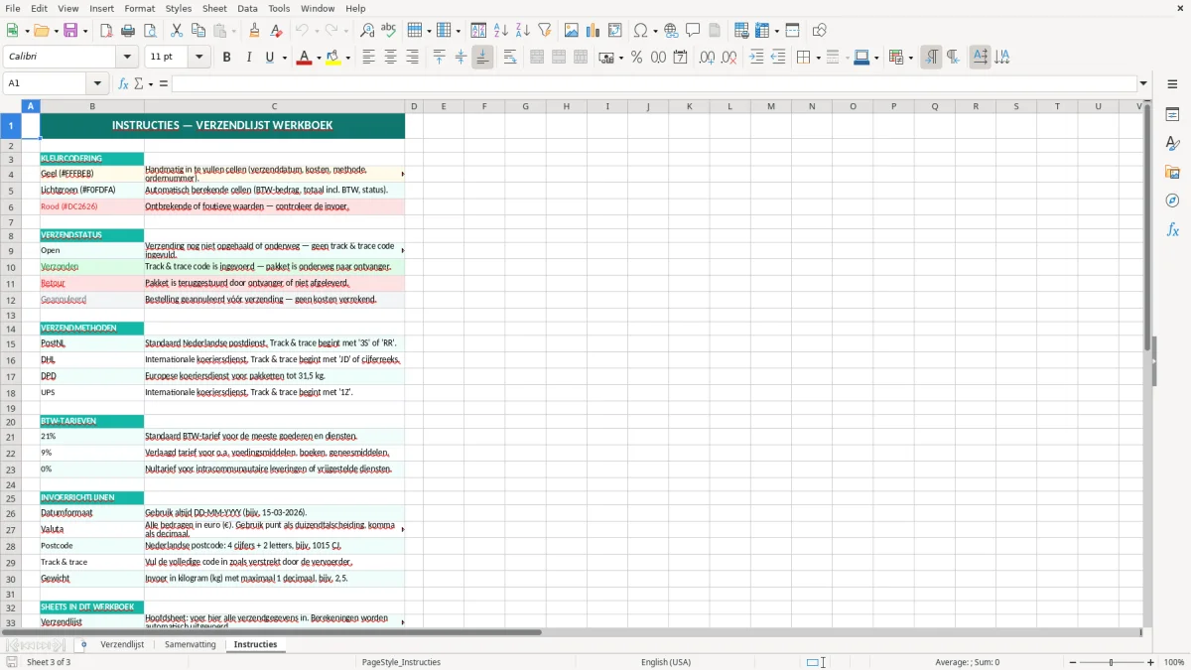Image resolution: width=1191 pixels, height=670 pixels.
Task: Click the Insert Hyperlink globe icon
Action: point(672,31)
